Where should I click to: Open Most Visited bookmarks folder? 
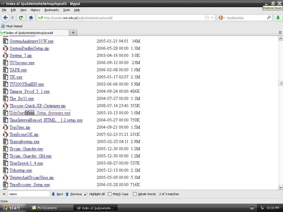coord(12,26)
